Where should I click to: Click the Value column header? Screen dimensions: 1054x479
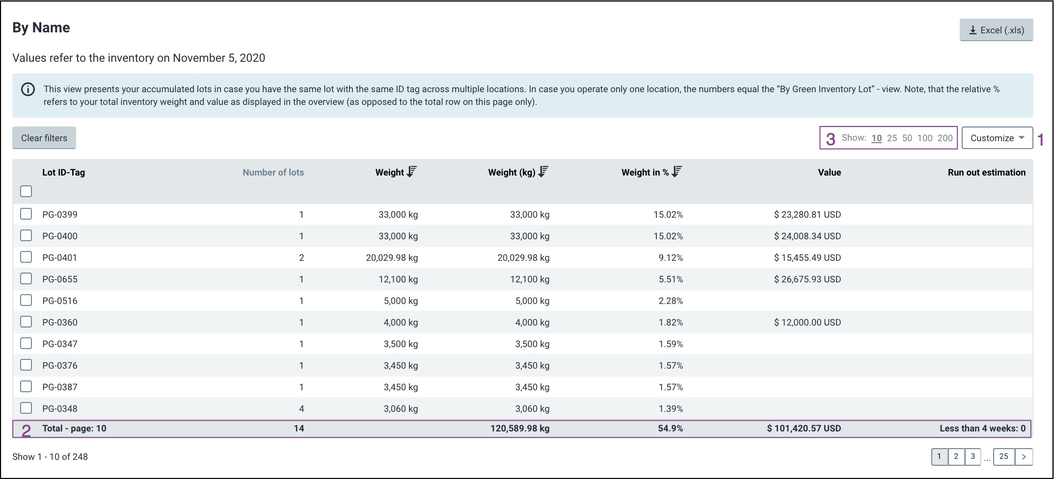tap(830, 173)
